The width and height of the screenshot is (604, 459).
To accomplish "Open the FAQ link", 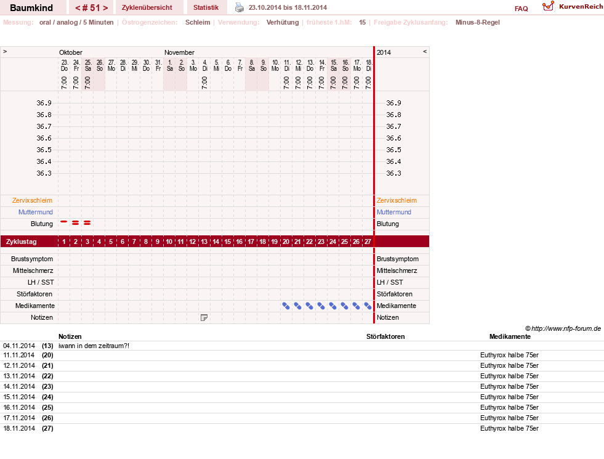I will [521, 9].
